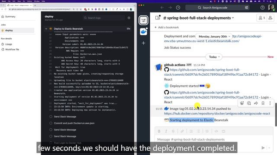Click the 11:14 PM message timestamp

tap(199, 65)
